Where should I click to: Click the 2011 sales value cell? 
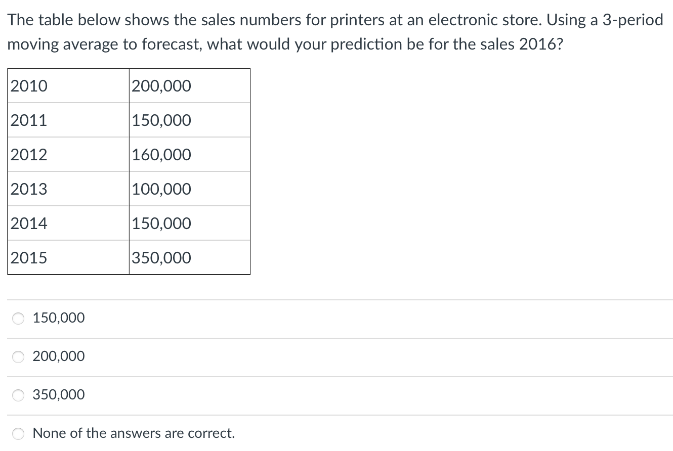pos(190,120)
